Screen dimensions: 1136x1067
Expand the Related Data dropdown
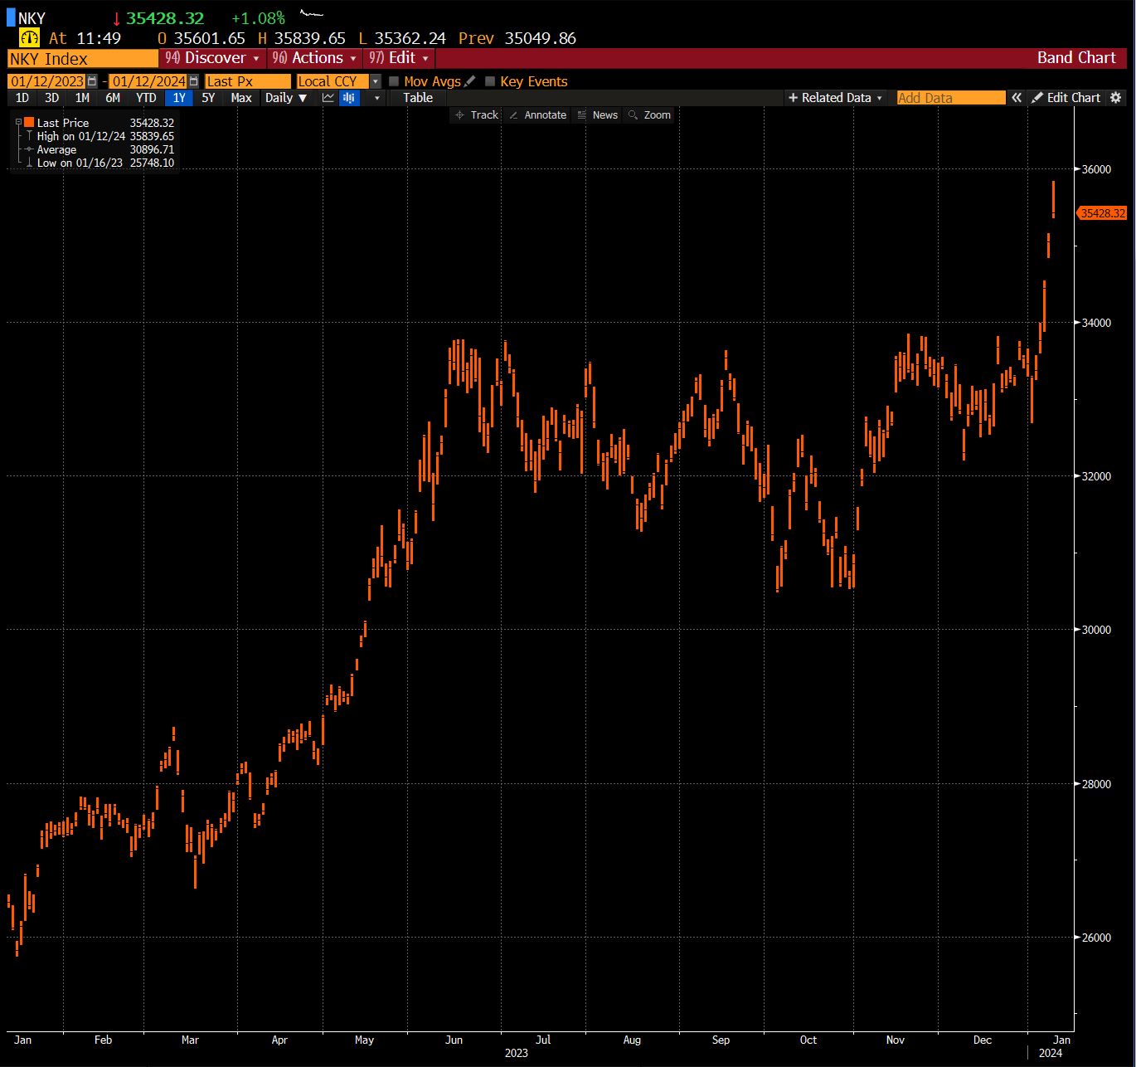tap(835, 98)
